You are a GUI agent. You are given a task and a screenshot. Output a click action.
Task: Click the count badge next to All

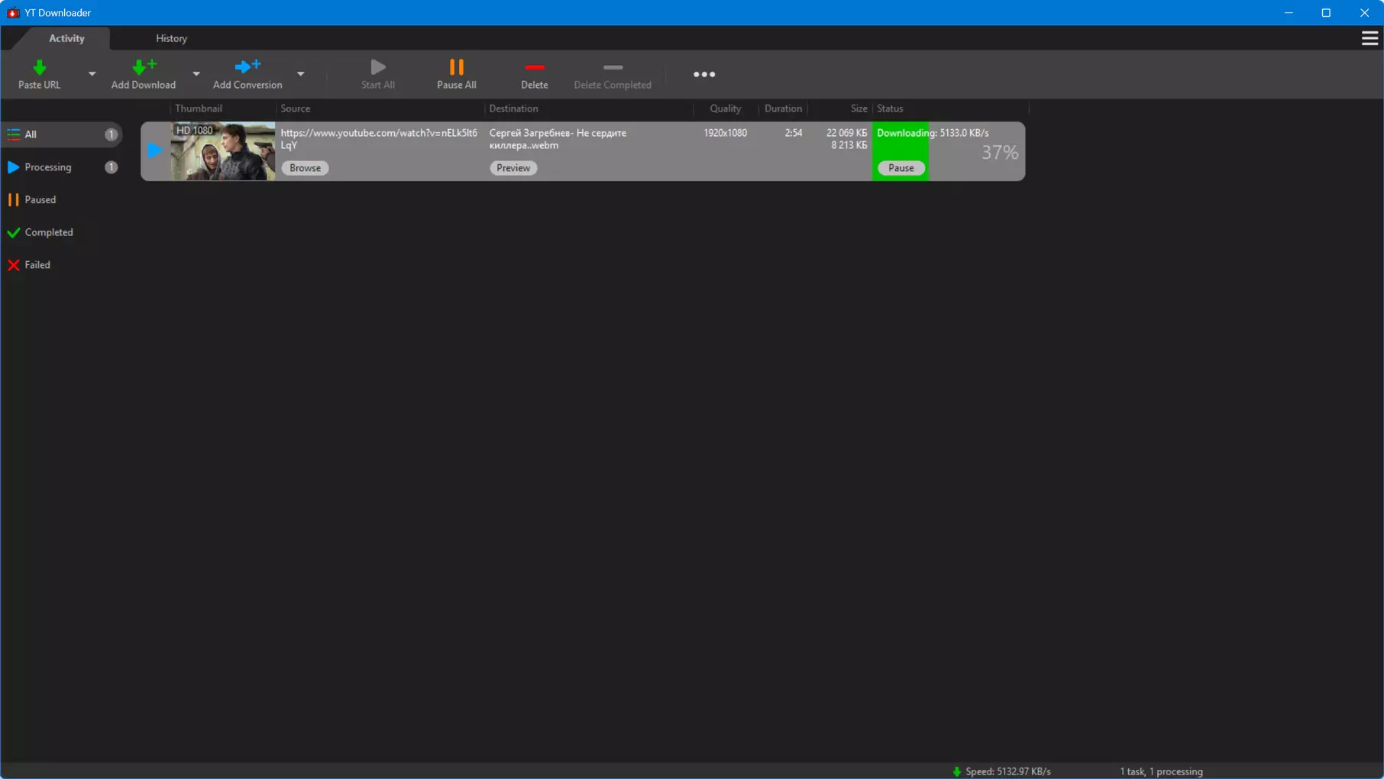click(111, 134)
